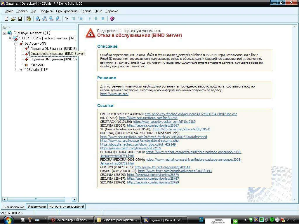
Task: Select the 'Рекурсия' tree item
Action: coord(37,64)
